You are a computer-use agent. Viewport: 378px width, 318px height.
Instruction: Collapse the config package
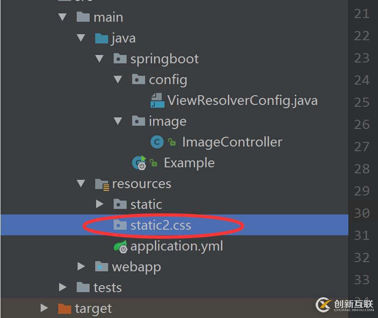pos(118,79)
